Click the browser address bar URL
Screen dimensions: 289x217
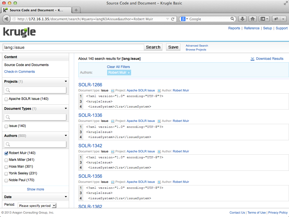85,19
